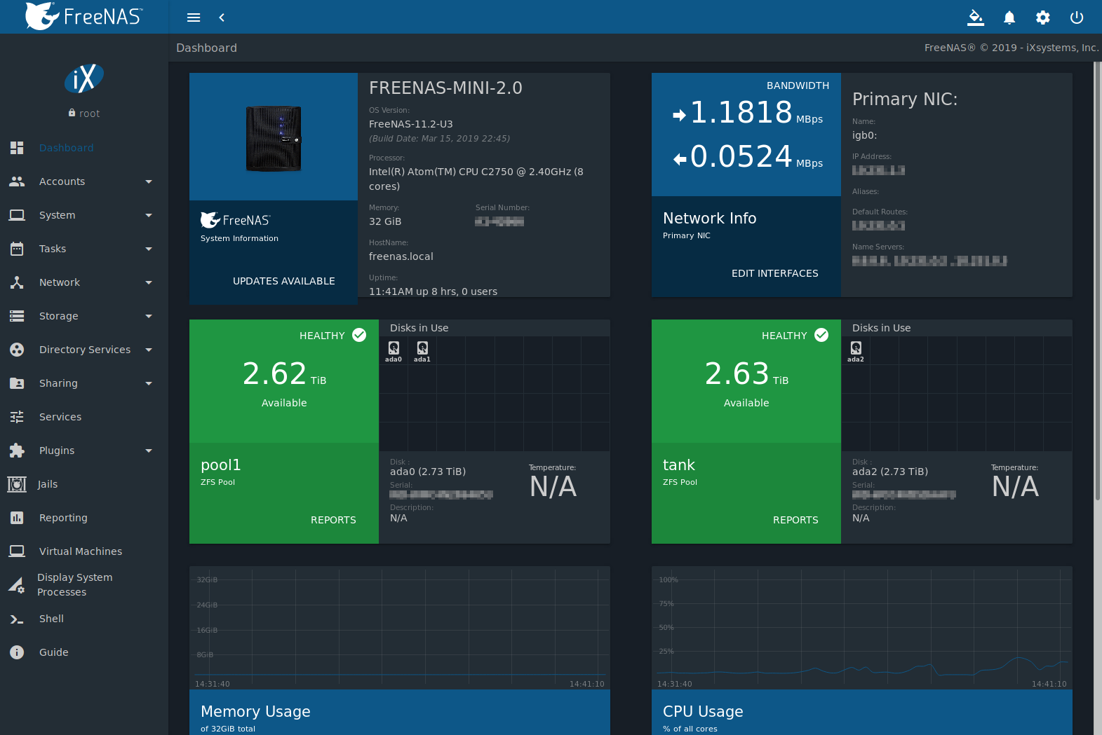This screenshot has height=735, width=1102.
Task: Click the Accounts people icon
Action: point(17,181)
